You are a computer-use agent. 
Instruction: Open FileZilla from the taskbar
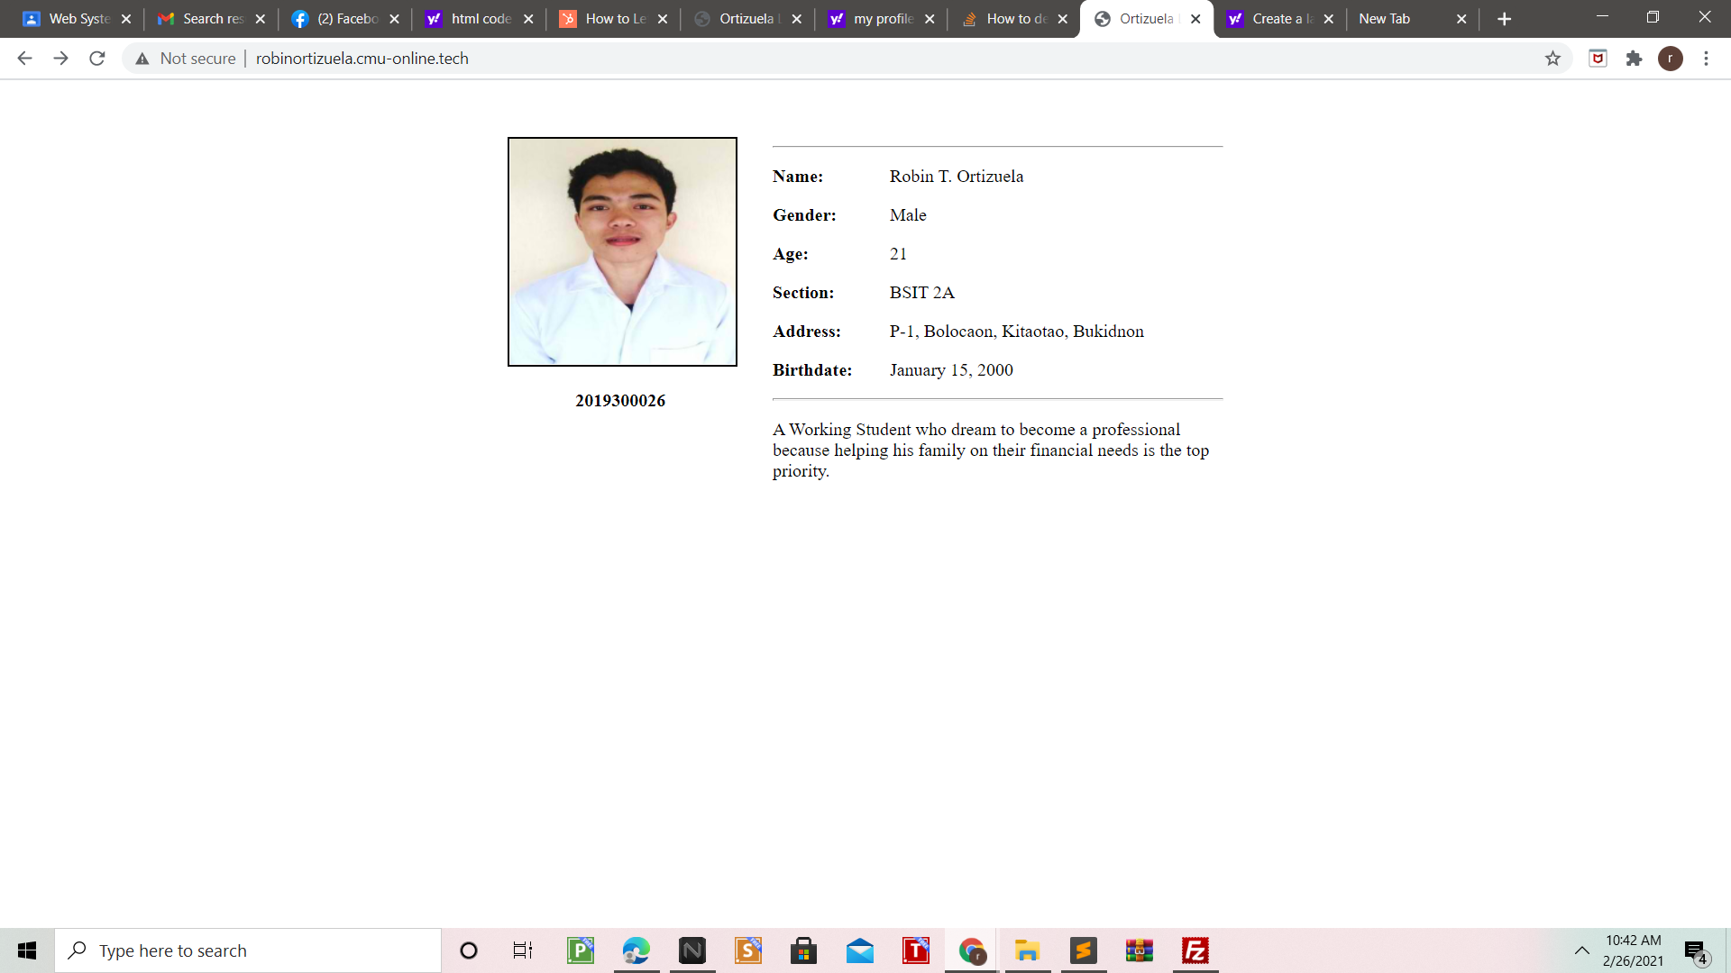pos(1195,950)
